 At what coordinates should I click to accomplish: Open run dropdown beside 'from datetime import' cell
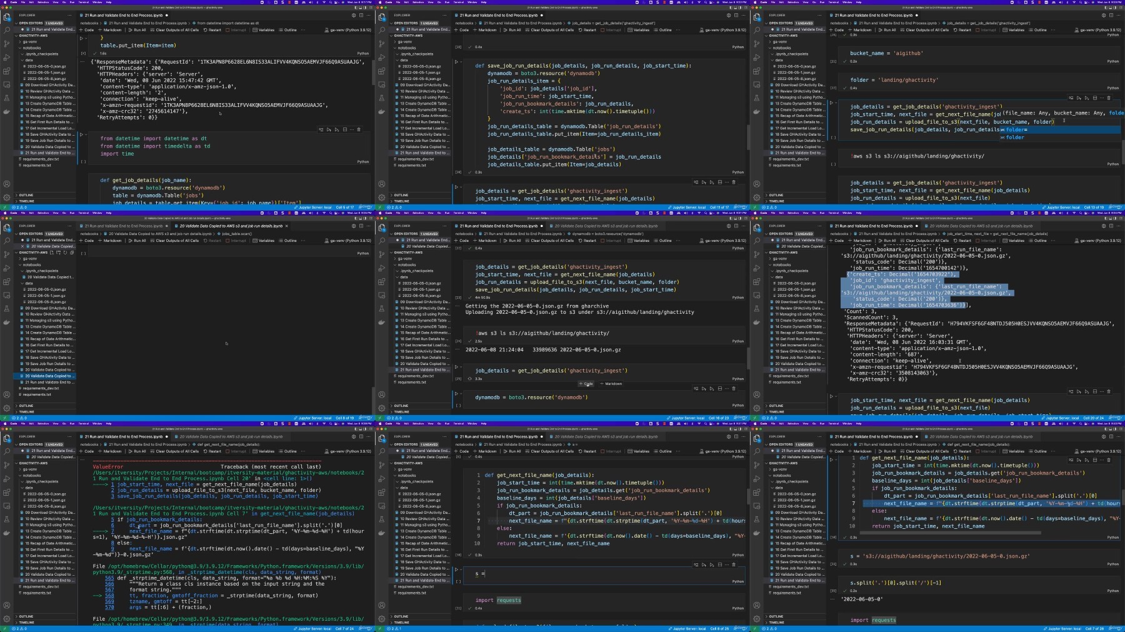tap(86, 134)
